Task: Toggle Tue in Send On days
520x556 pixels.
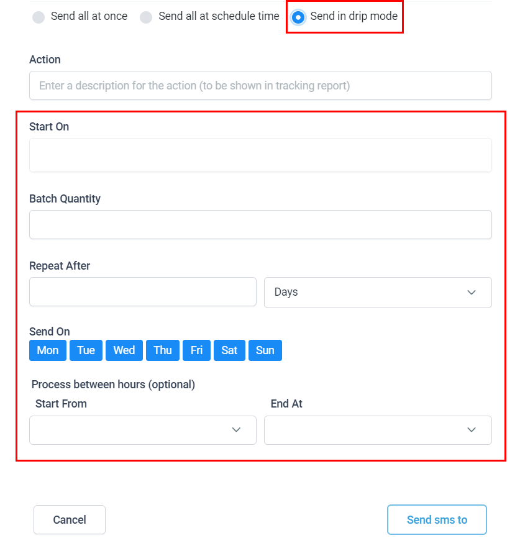Action: (86, 350)
